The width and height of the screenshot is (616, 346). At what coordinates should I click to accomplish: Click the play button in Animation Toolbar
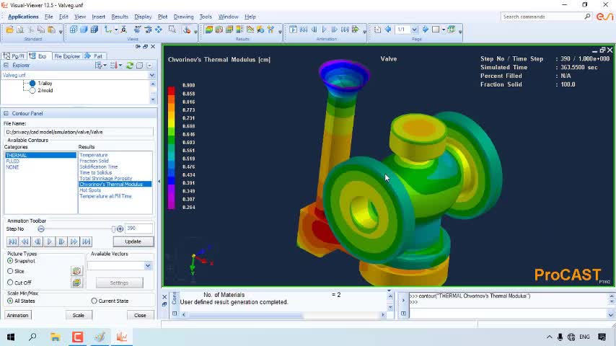click(x=50, y=241)
